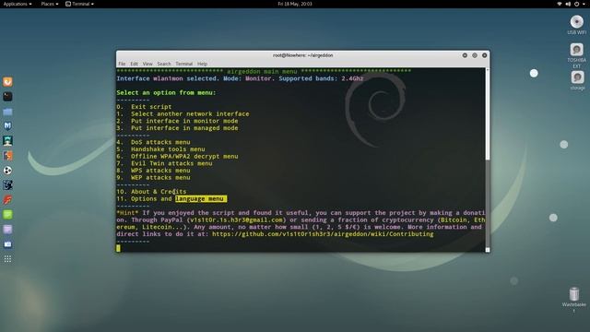Image resolution: width=590 pixels, height=332 pixels.
Task: Show all applications grid
Action: pyautogui.click(x=7, y=259)
